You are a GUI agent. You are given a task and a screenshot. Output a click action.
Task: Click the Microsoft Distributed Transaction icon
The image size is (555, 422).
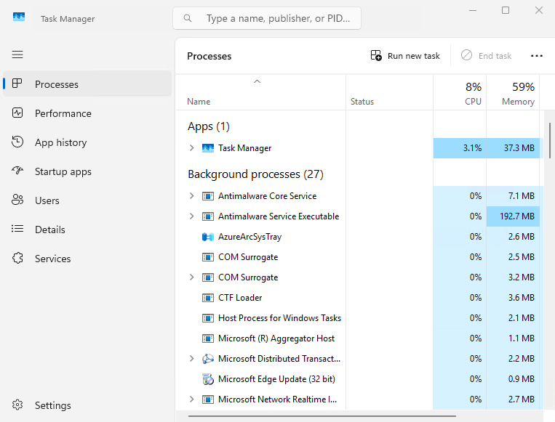208,359
